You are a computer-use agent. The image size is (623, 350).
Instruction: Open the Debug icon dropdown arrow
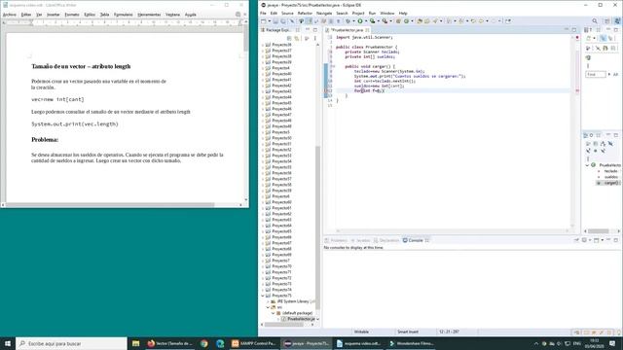[x=353, y=21]
